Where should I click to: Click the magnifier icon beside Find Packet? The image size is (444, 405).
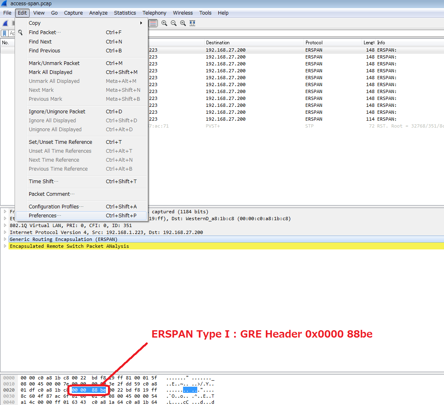pos(20,32)
